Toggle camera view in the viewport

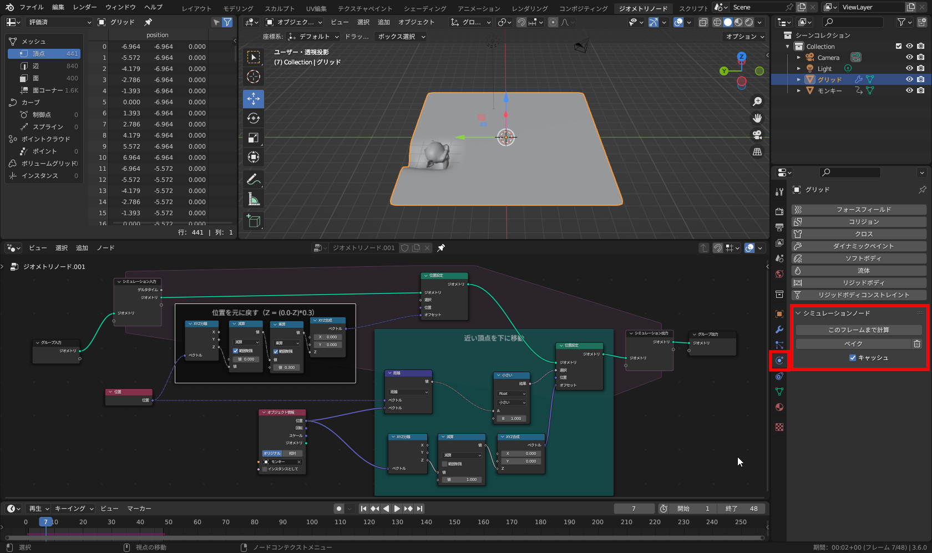pyautogui.click(x=757, y=135)
